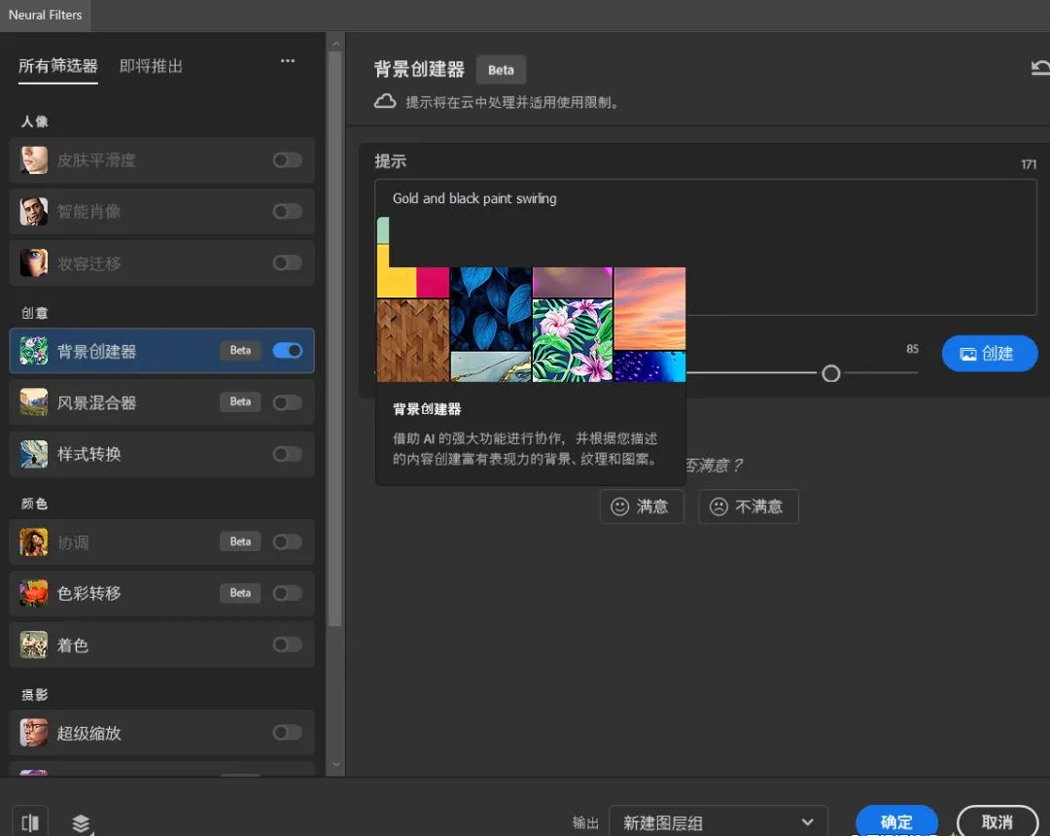Click the 超级缩放 filter thumbnail icon
The height and width of the screenshot is (836, 1050).
click(33, 733)
